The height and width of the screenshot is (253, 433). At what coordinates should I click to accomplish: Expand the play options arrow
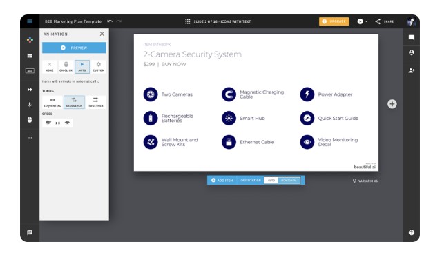(x=367, y=21)
